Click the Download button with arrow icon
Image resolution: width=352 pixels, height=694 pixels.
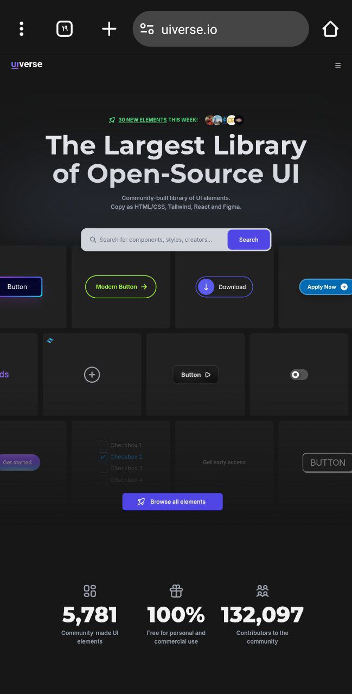(224, 287)
